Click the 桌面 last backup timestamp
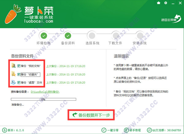Image resolution: width=184 pixels, height=134 pixels. [x=66, y=82]
